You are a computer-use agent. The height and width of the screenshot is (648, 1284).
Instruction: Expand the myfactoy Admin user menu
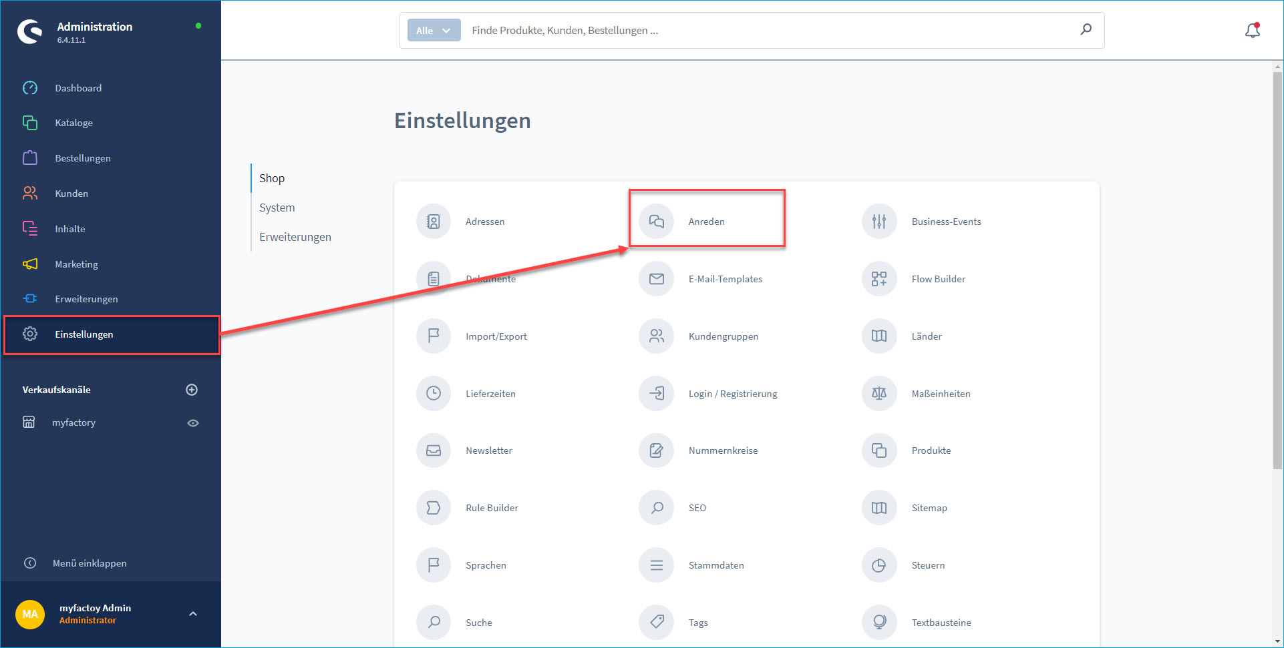pyautogui.click(x=193, y=614)
